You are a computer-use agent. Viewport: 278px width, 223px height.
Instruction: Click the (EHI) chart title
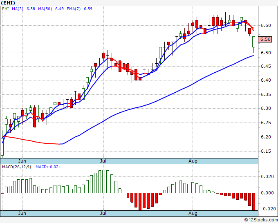[8, 3]
